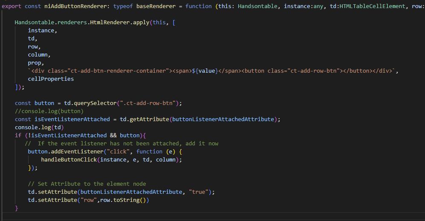Click the 'prop,' argument line
Screen dimensions: 425x221
(36, 63)
